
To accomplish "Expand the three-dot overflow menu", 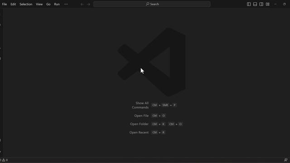I will pos(66,4).
